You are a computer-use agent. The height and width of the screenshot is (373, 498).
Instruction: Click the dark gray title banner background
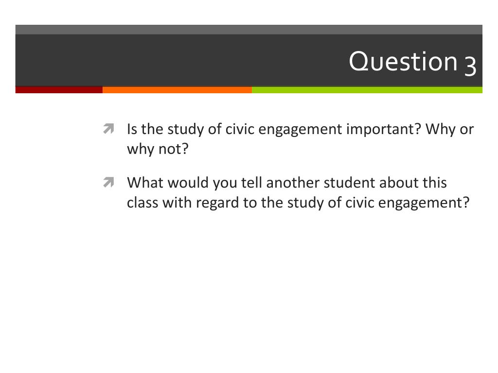coord(178,60)
